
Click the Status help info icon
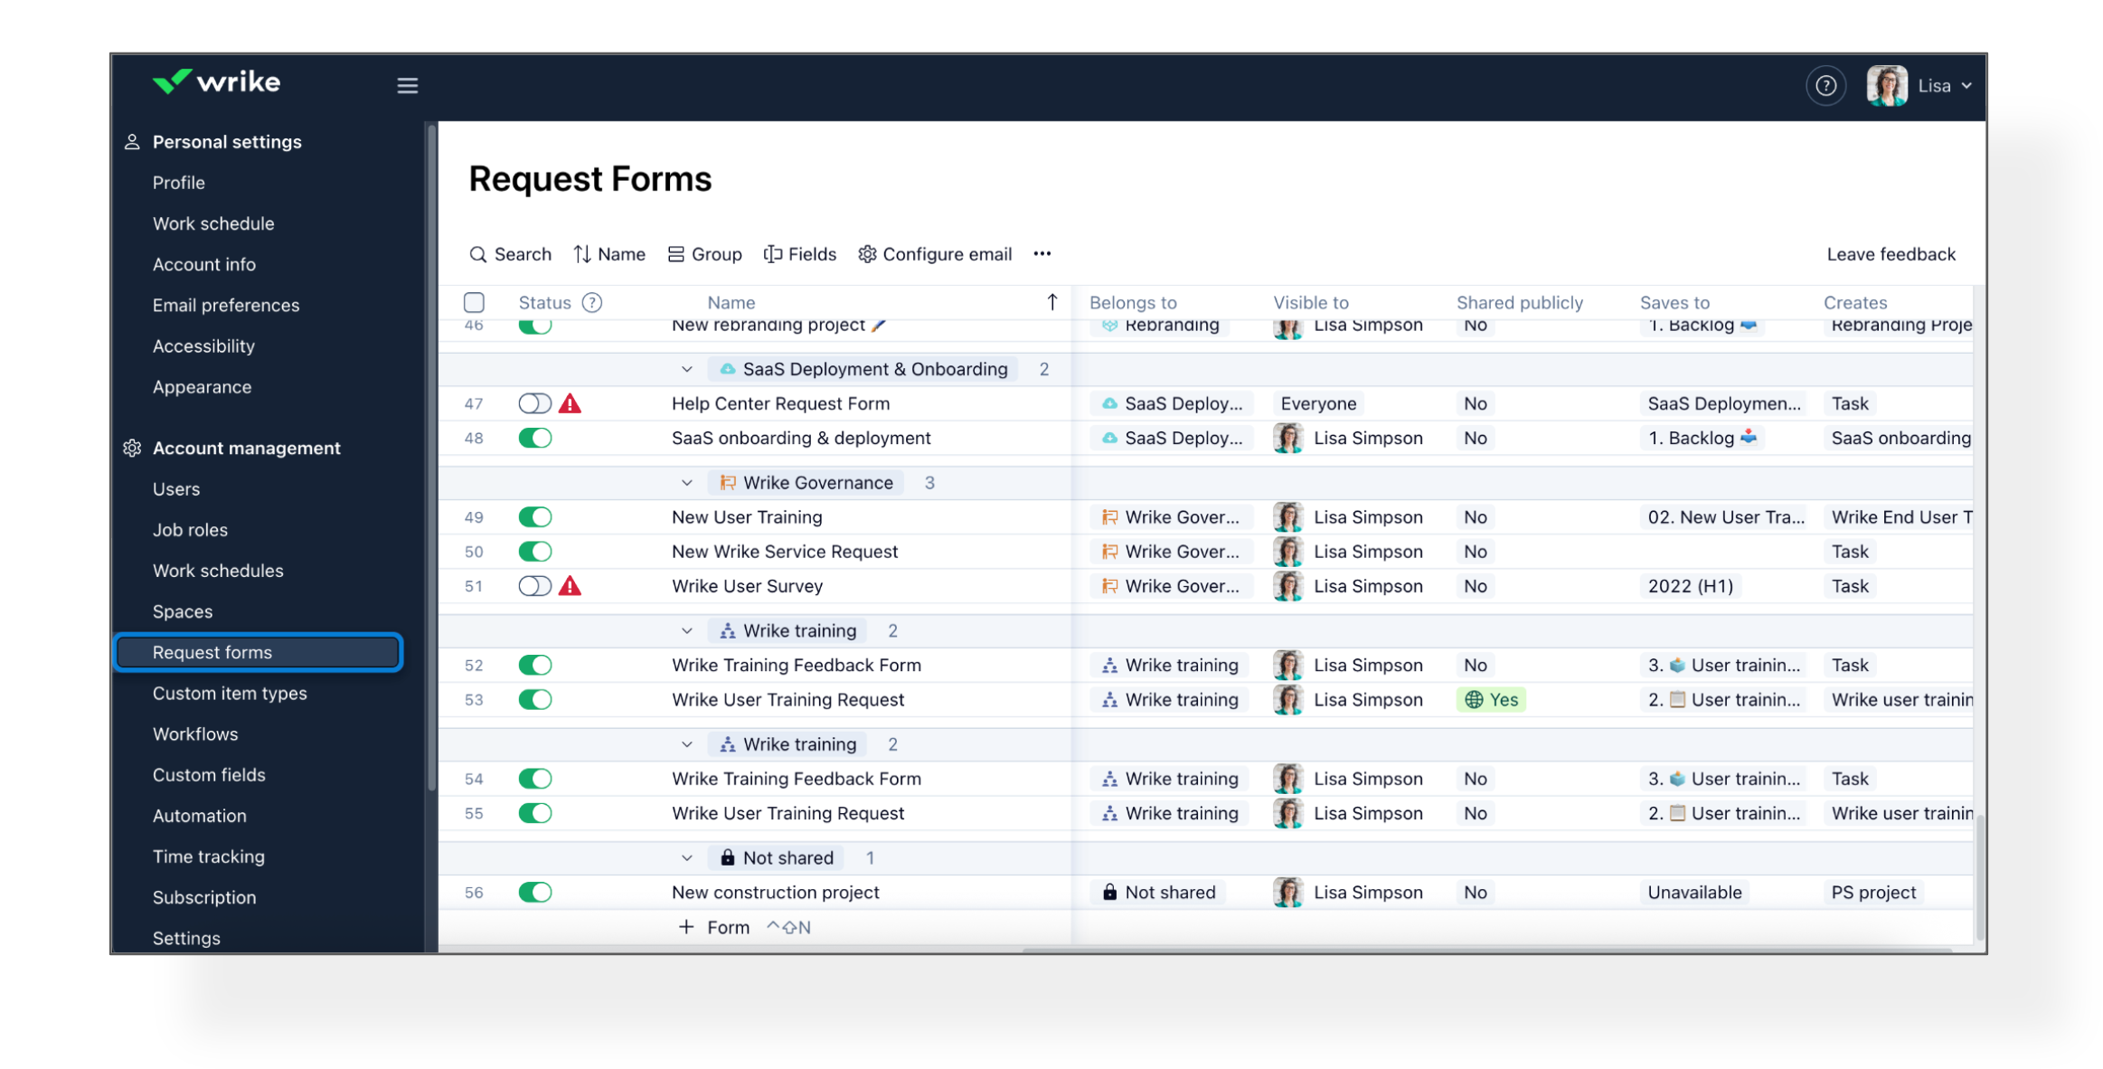591,302
